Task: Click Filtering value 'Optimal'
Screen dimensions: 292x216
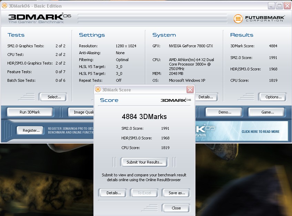Action: [x=122, y=60]
